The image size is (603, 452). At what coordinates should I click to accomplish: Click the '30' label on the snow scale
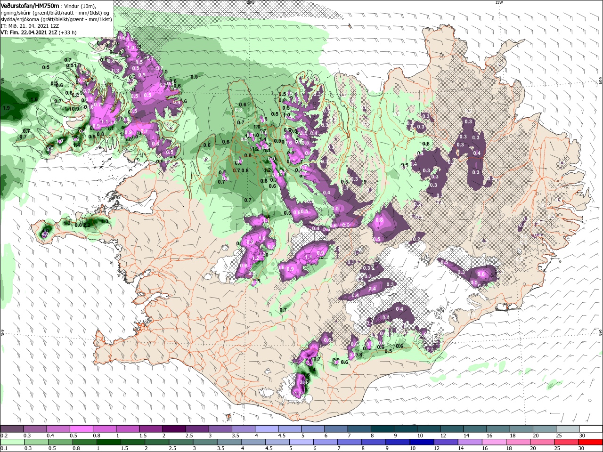pyautogui.click(x=582, y=436)
